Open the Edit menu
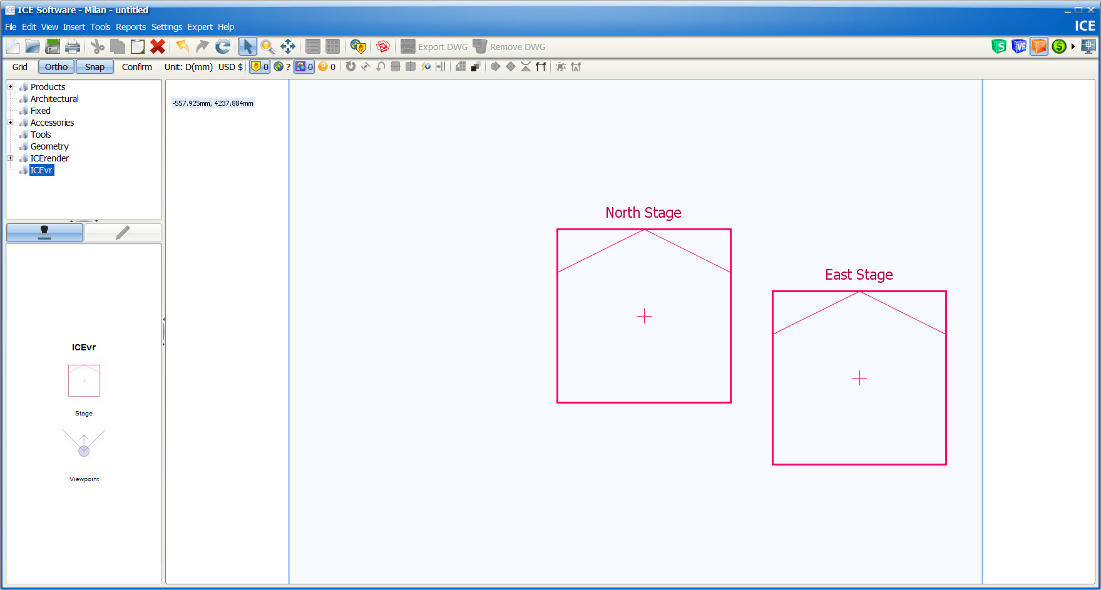The height and width of the screenshot is (590, 1101). pyautogui.click(x=29, y=27)
